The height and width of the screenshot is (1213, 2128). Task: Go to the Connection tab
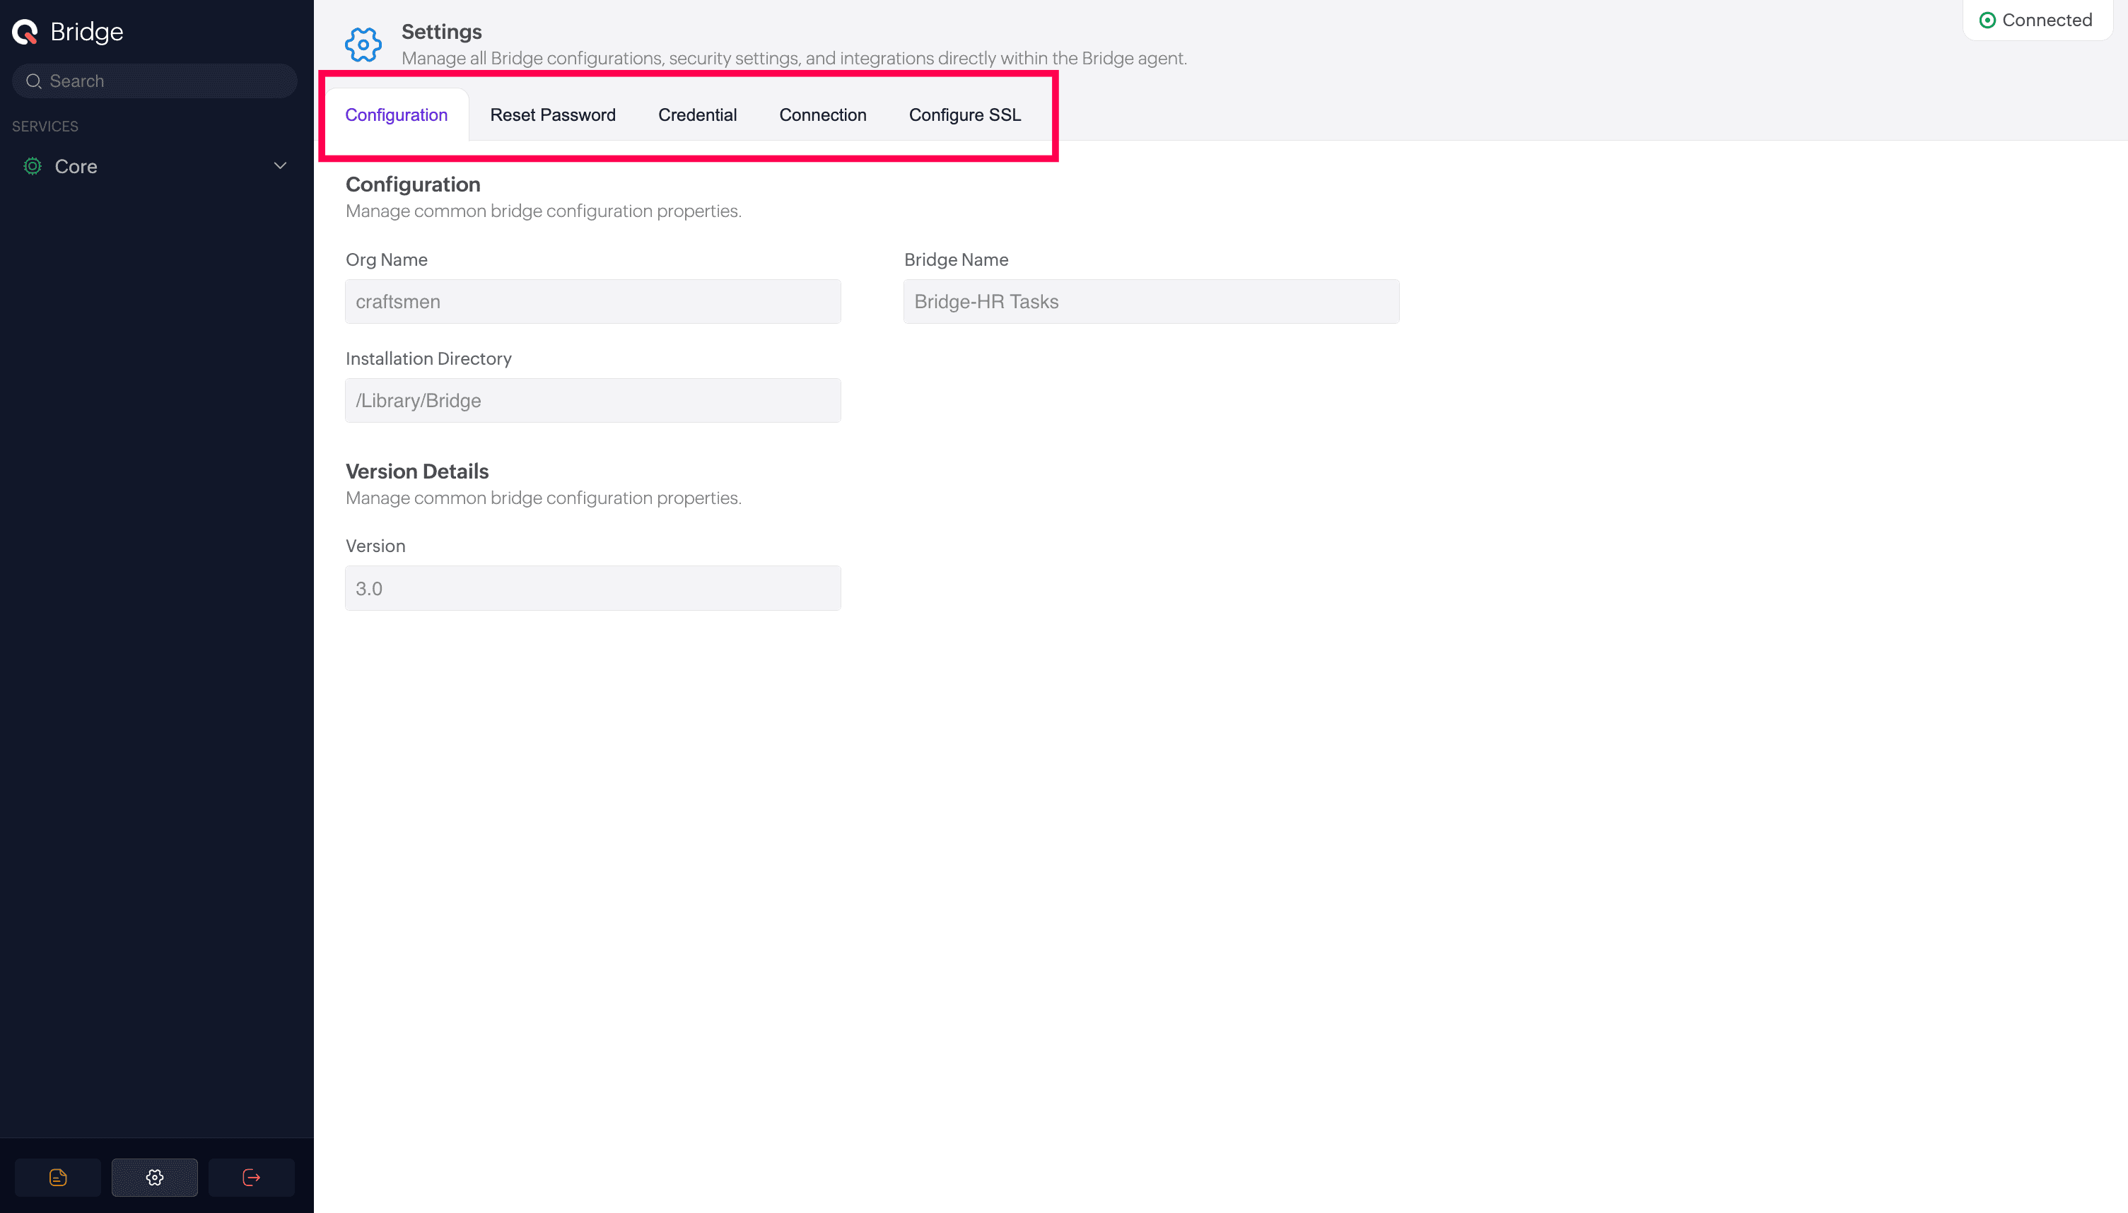click(822, 115)
